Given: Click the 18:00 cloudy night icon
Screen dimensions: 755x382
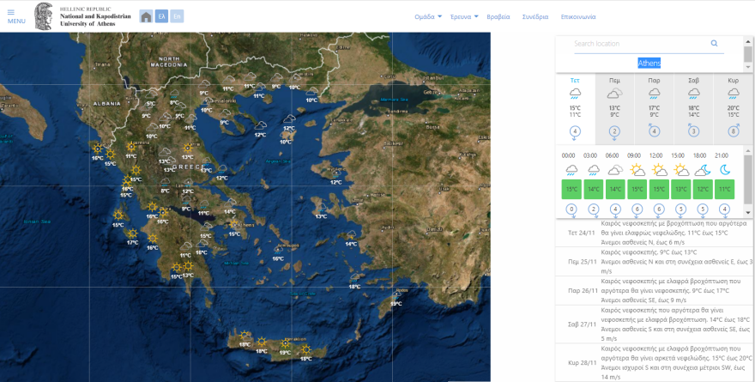Looking at the screenshot, I should pyautogui.click(x=702, y=170).
